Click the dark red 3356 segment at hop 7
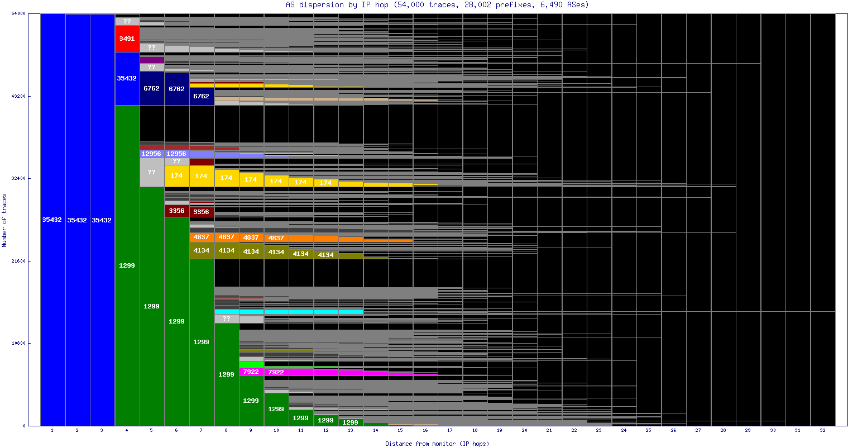 202,212
